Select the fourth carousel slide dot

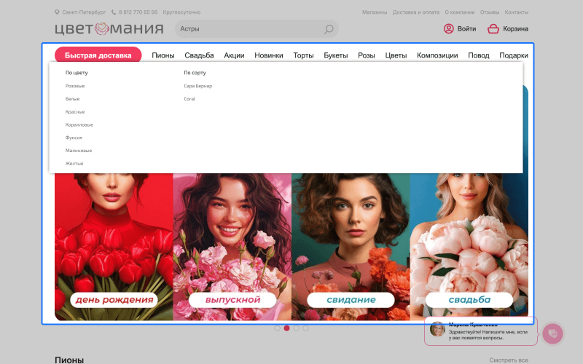(305, 328)
